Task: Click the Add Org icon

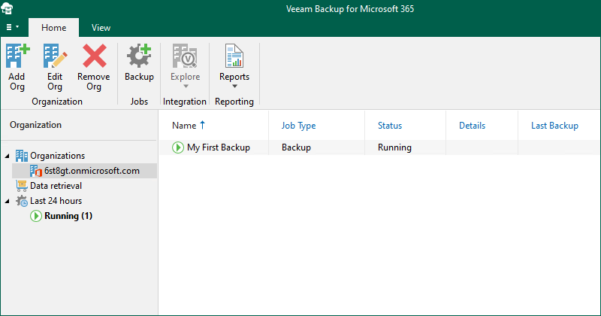Action: 17,56
